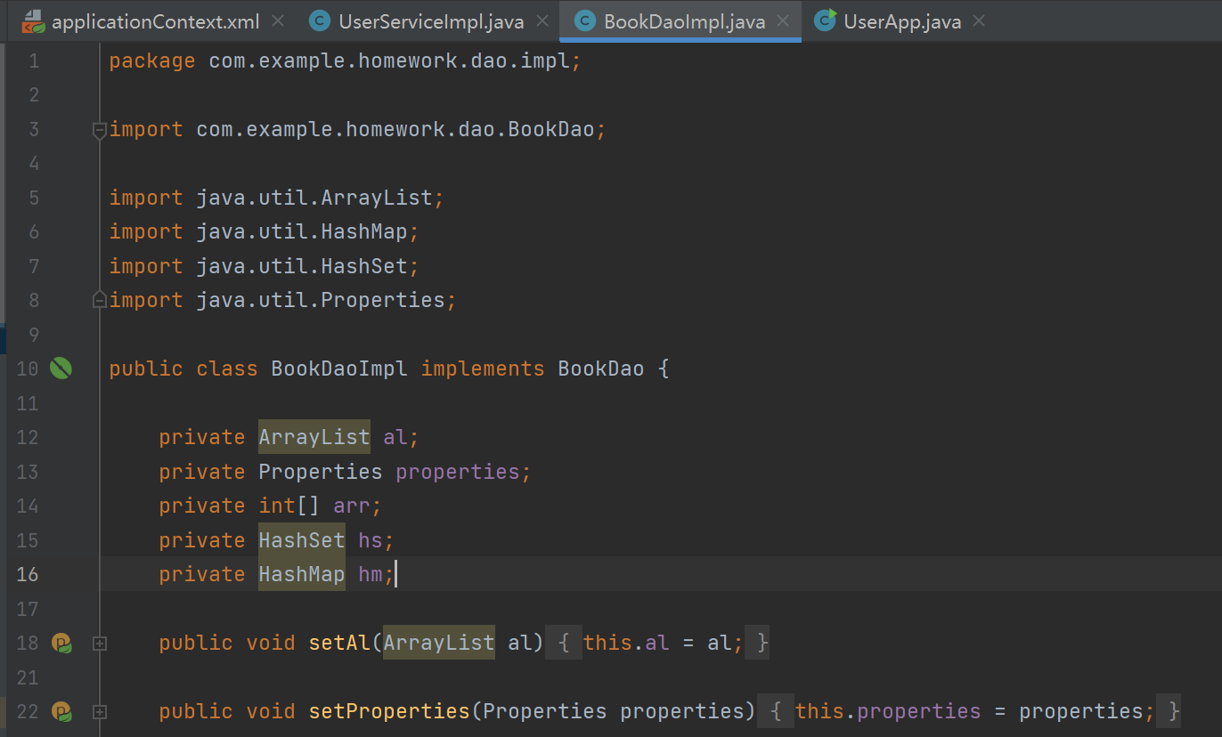1222x737 pixels.
Task: Click the setProperties method name
Action: pyautogui.click(x=389, y=711)
